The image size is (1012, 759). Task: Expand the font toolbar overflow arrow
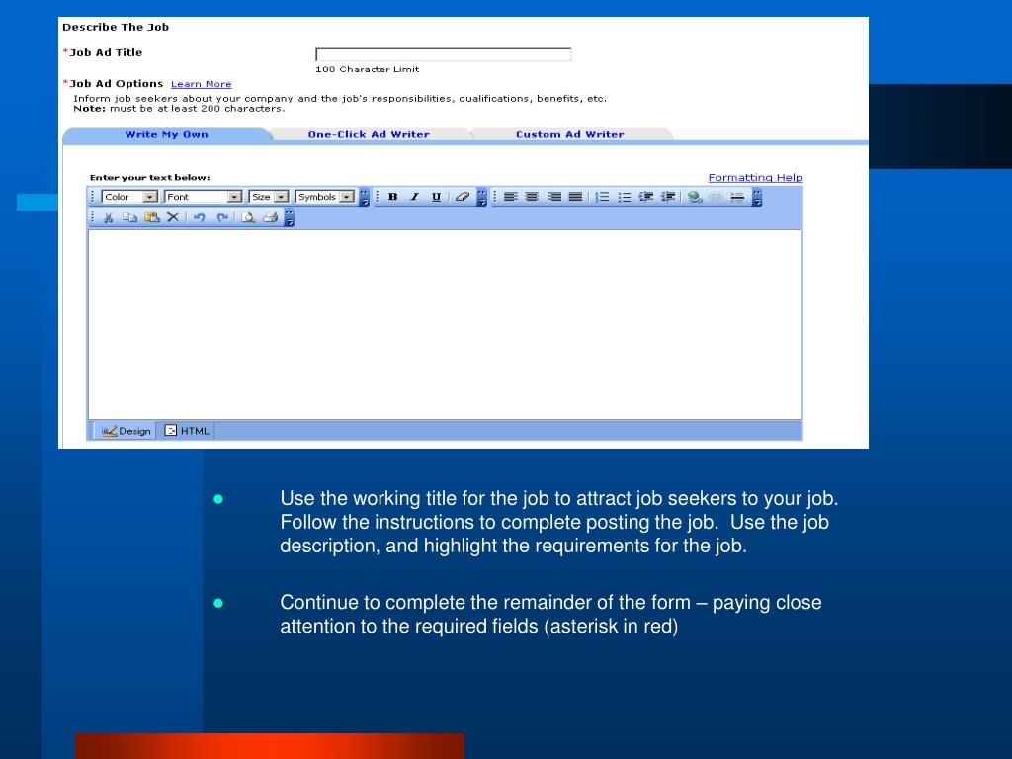[x=364, y=197]
